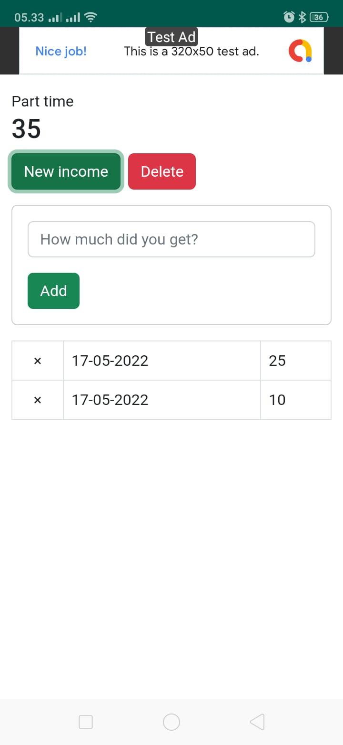Remove the 25 income entry with ×
Screen dimensions: 343x745
[x=38, y=361]
